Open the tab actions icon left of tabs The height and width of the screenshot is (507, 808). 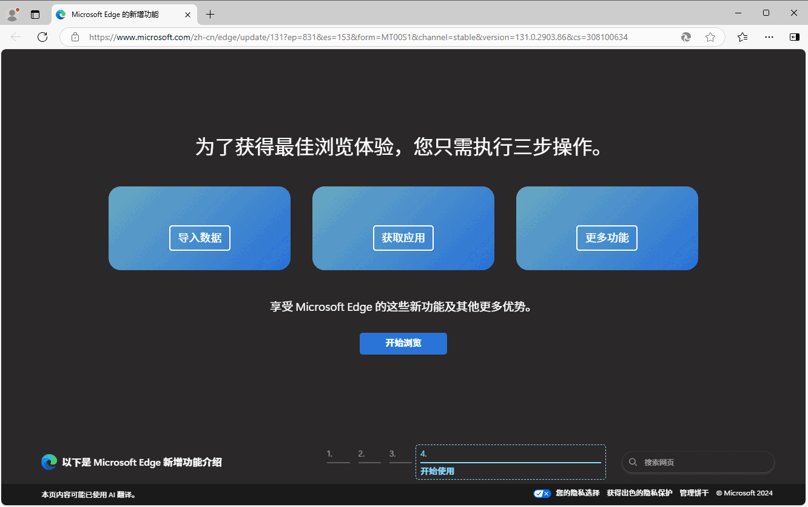[x=35, y=13]
